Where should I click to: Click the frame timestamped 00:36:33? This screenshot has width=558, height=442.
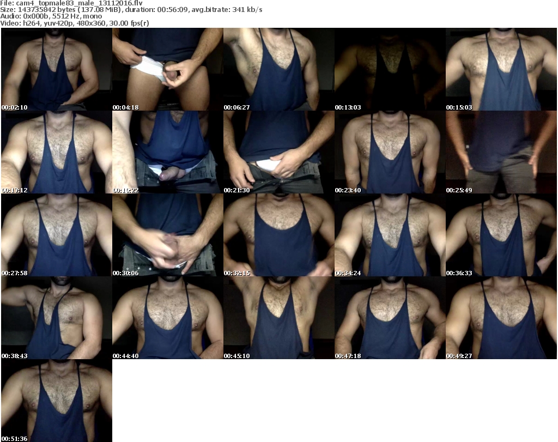pos(501,235)
